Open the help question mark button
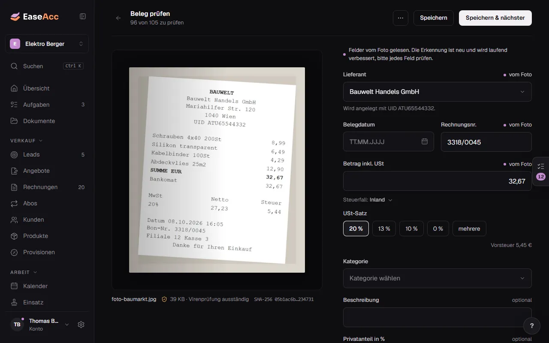The image size is (549, 343). click(x=532, y=326)
